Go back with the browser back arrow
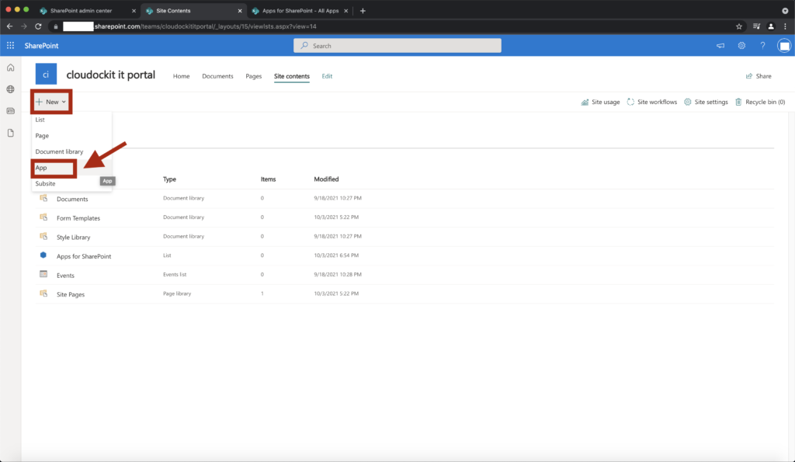795x462 pixels. (9, 26)
